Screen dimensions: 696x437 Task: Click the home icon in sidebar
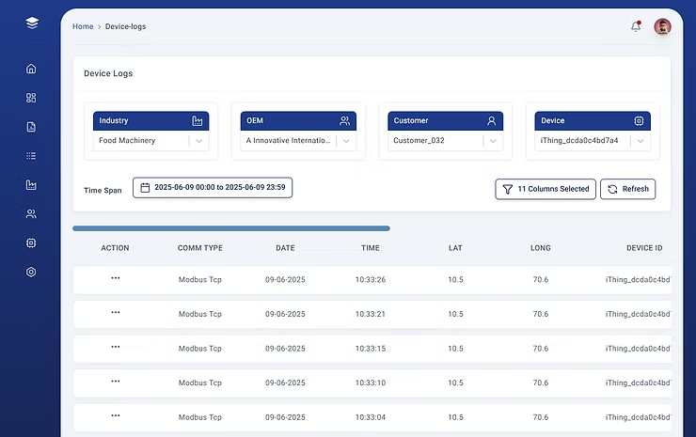tap(31, 69)
